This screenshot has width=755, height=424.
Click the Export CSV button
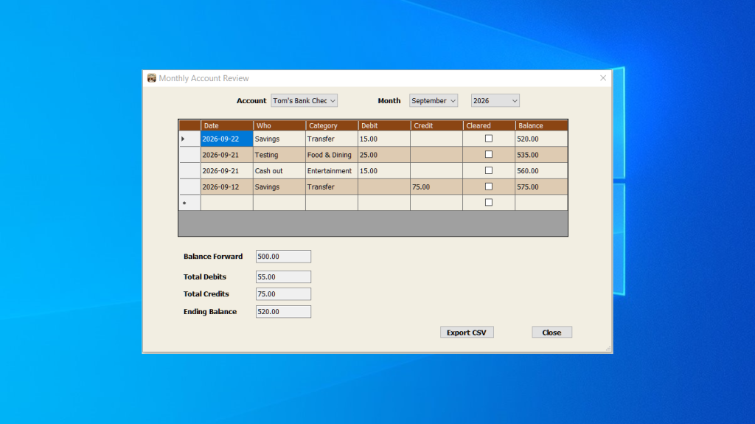coord(467,333)
